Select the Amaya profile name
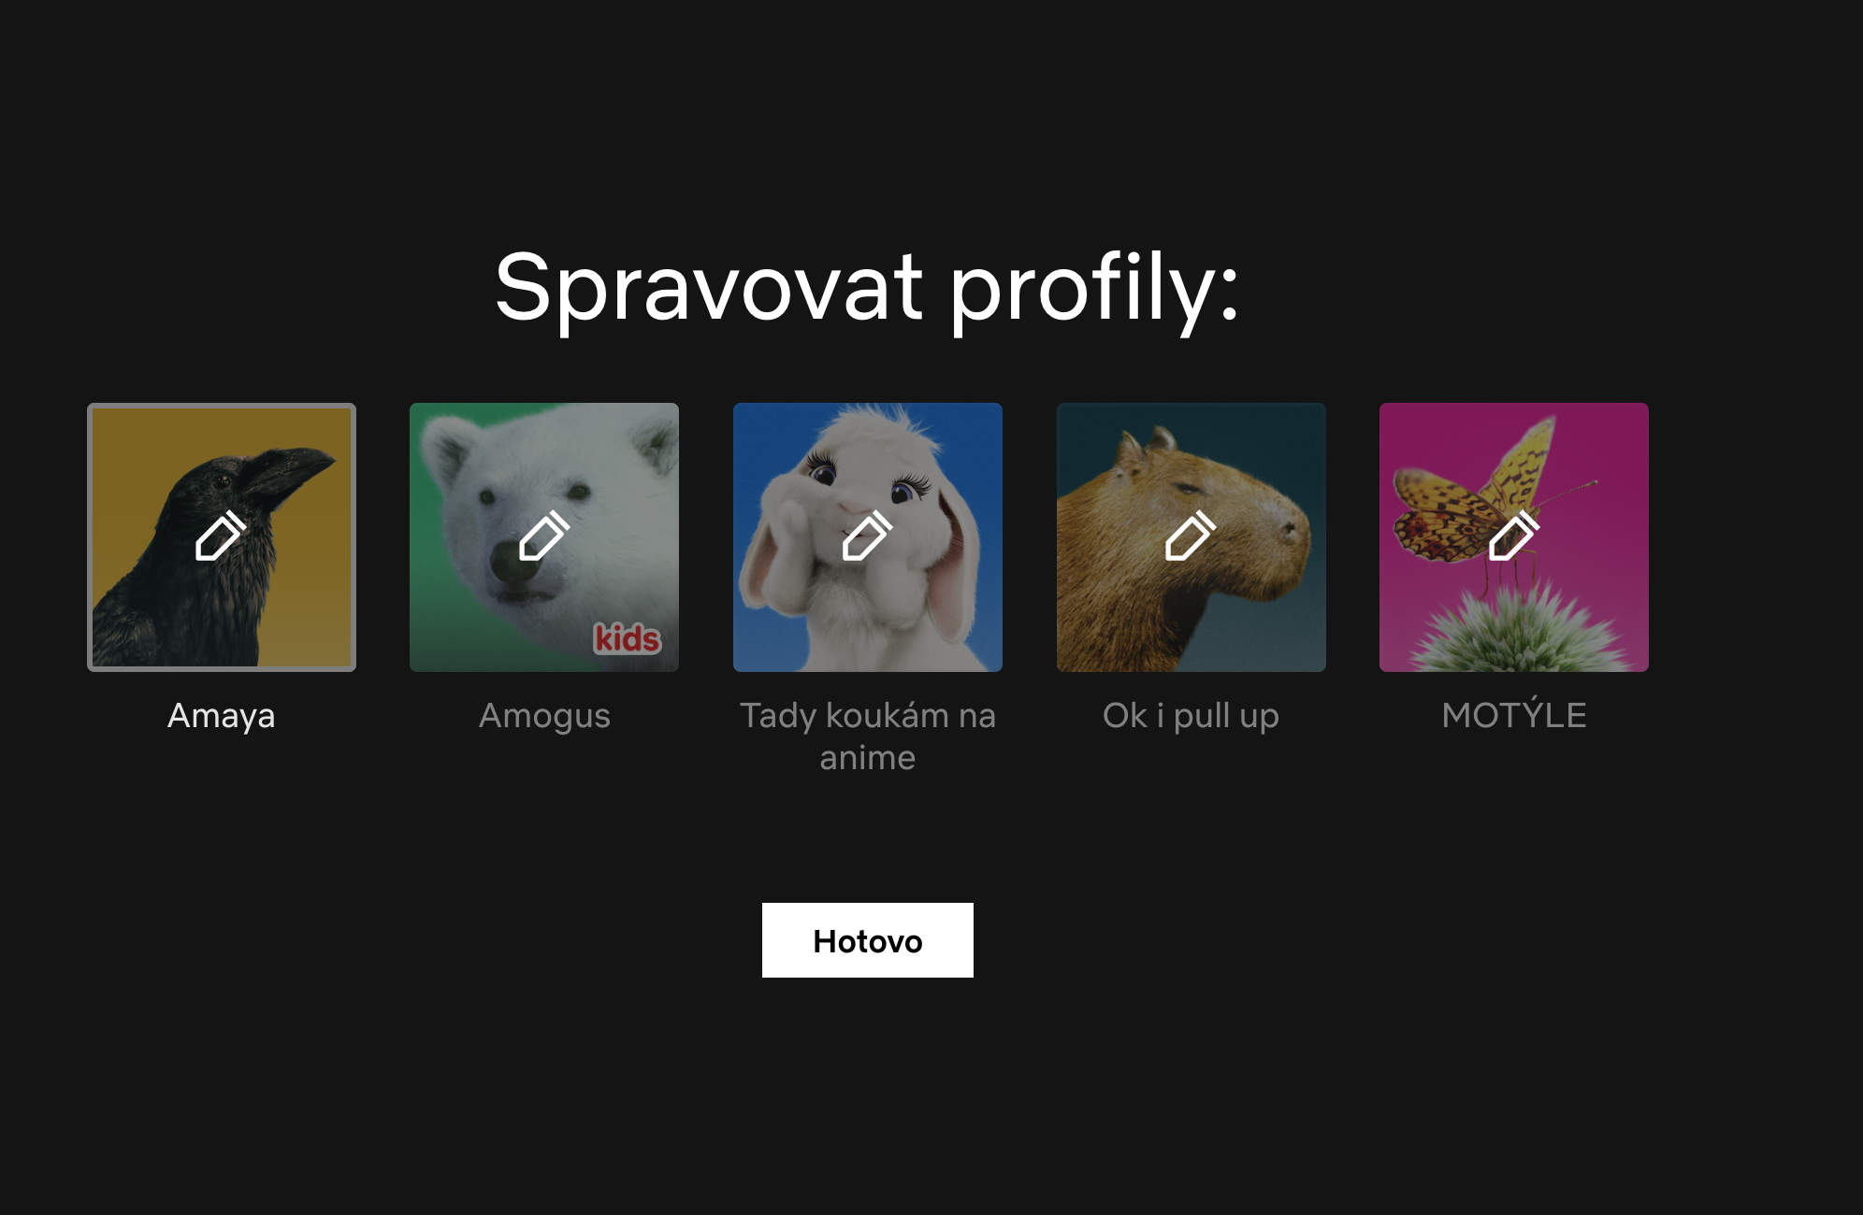Viewport: 1863px width, 1215px height. coord(222,715)
